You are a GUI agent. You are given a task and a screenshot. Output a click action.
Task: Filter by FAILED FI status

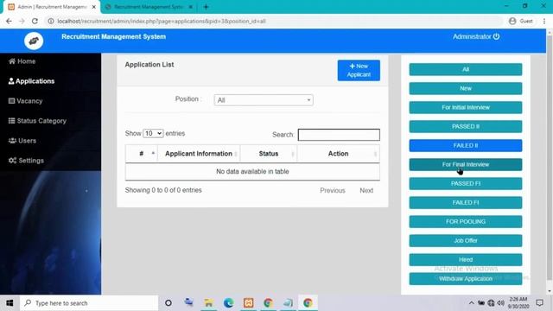[x=466, y=203]
